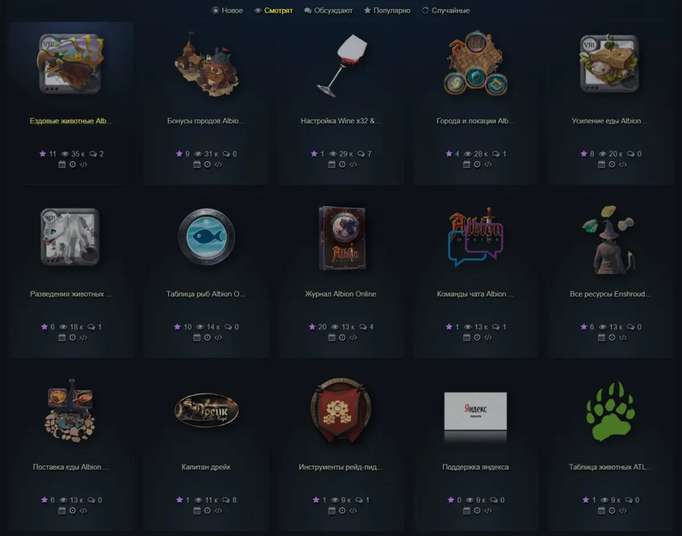This screenshot has height=536, width=682.
Task: Switch to the Обсуждают tab
Action: click(x=328, y=10)
